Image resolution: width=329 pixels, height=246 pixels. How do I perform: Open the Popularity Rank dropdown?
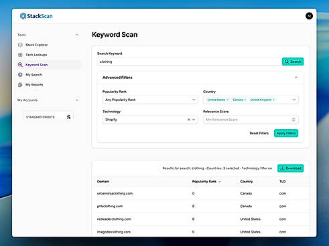tap(150, 100)
